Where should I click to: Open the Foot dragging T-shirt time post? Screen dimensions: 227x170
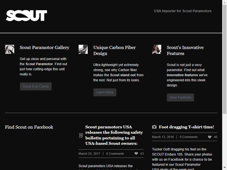point(186,127)
